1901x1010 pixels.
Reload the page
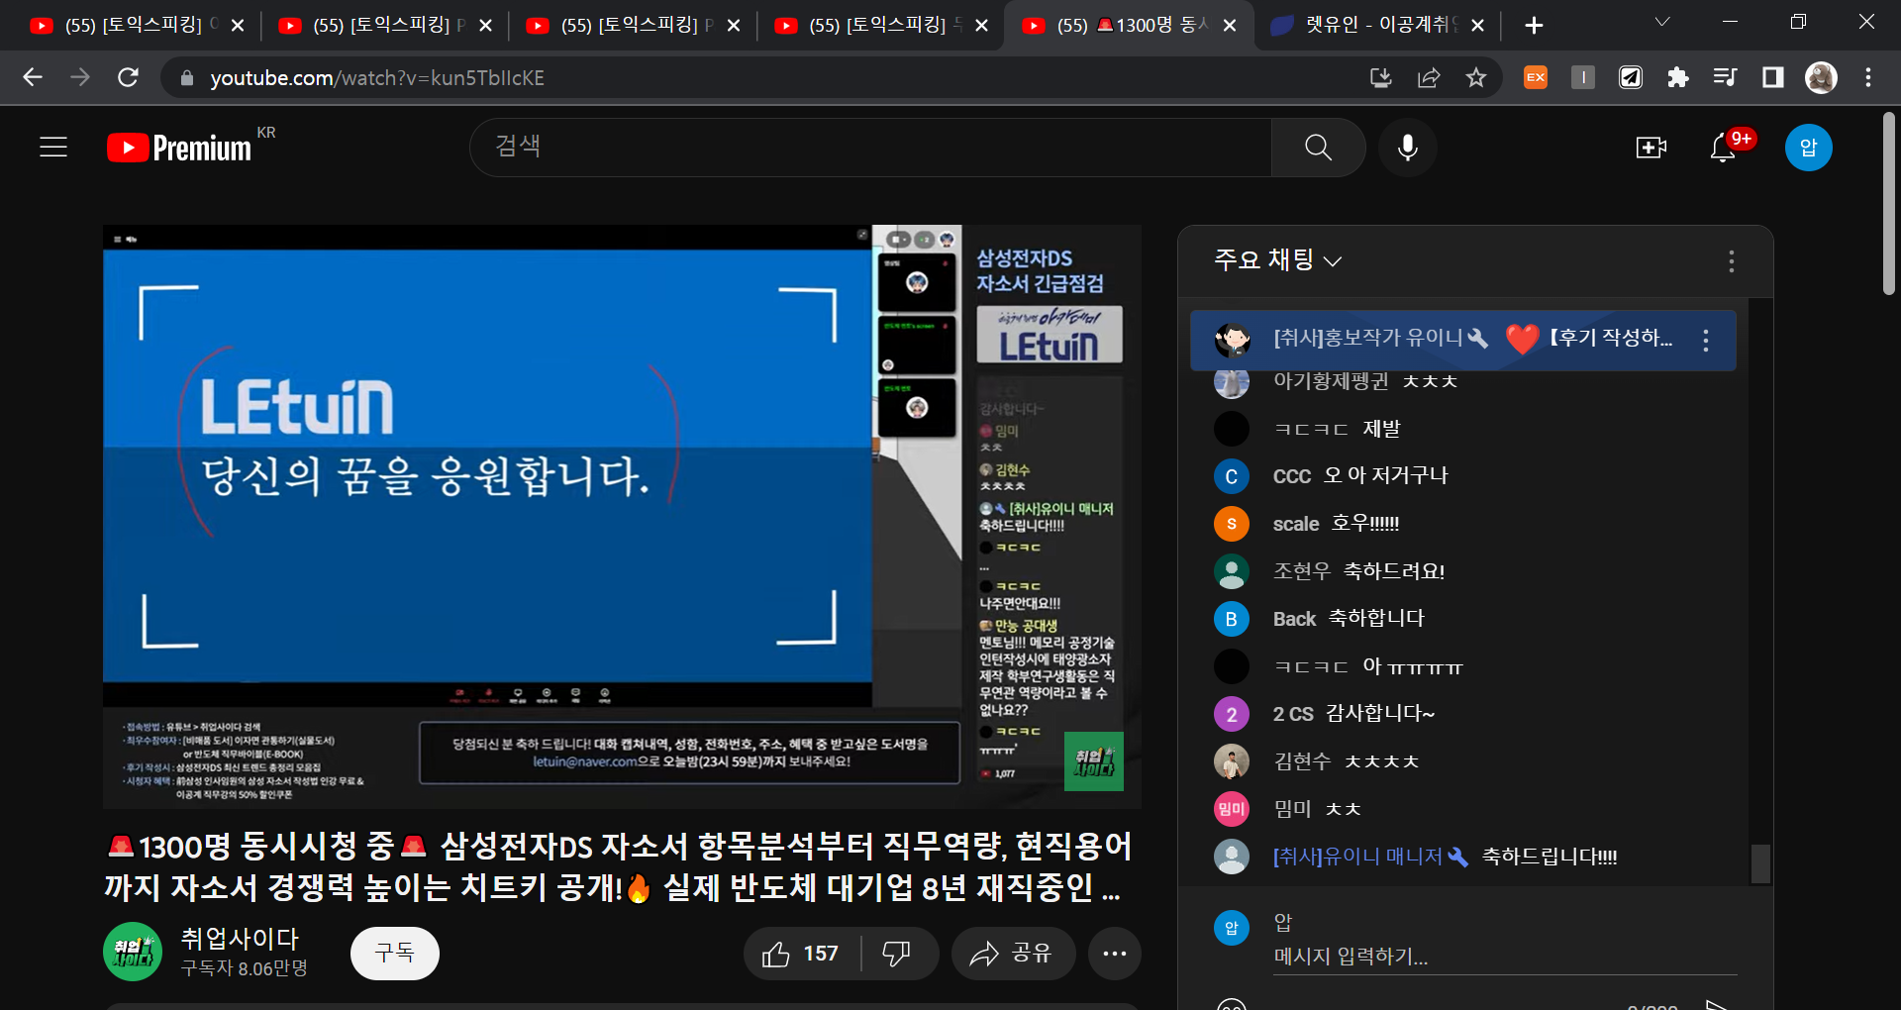[128, 77]
